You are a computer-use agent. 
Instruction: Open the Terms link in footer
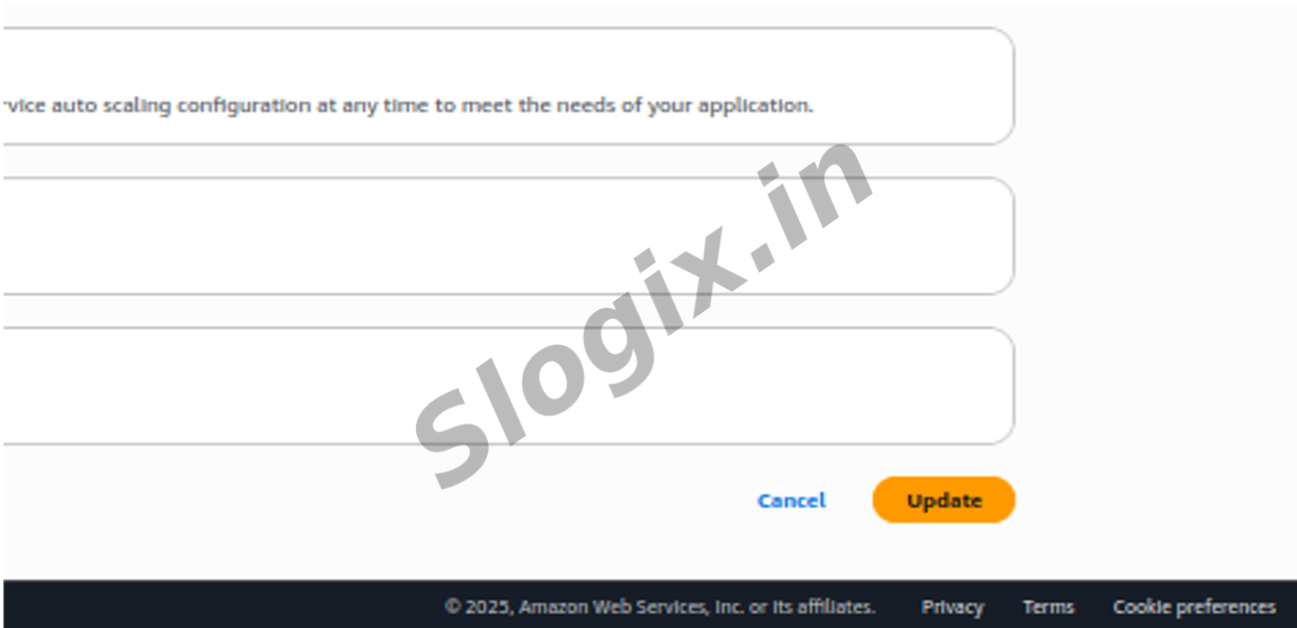1048,607
